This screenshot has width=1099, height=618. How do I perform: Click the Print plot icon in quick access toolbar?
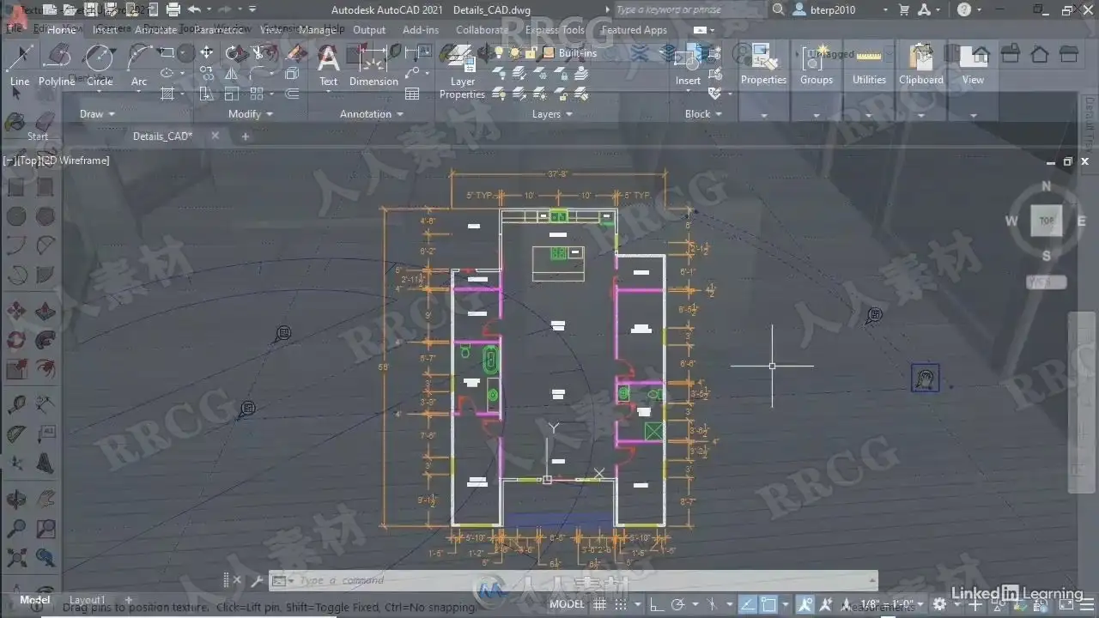click(x=173, y=9)
